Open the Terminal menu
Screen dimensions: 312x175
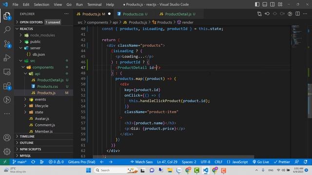point(94,4)
